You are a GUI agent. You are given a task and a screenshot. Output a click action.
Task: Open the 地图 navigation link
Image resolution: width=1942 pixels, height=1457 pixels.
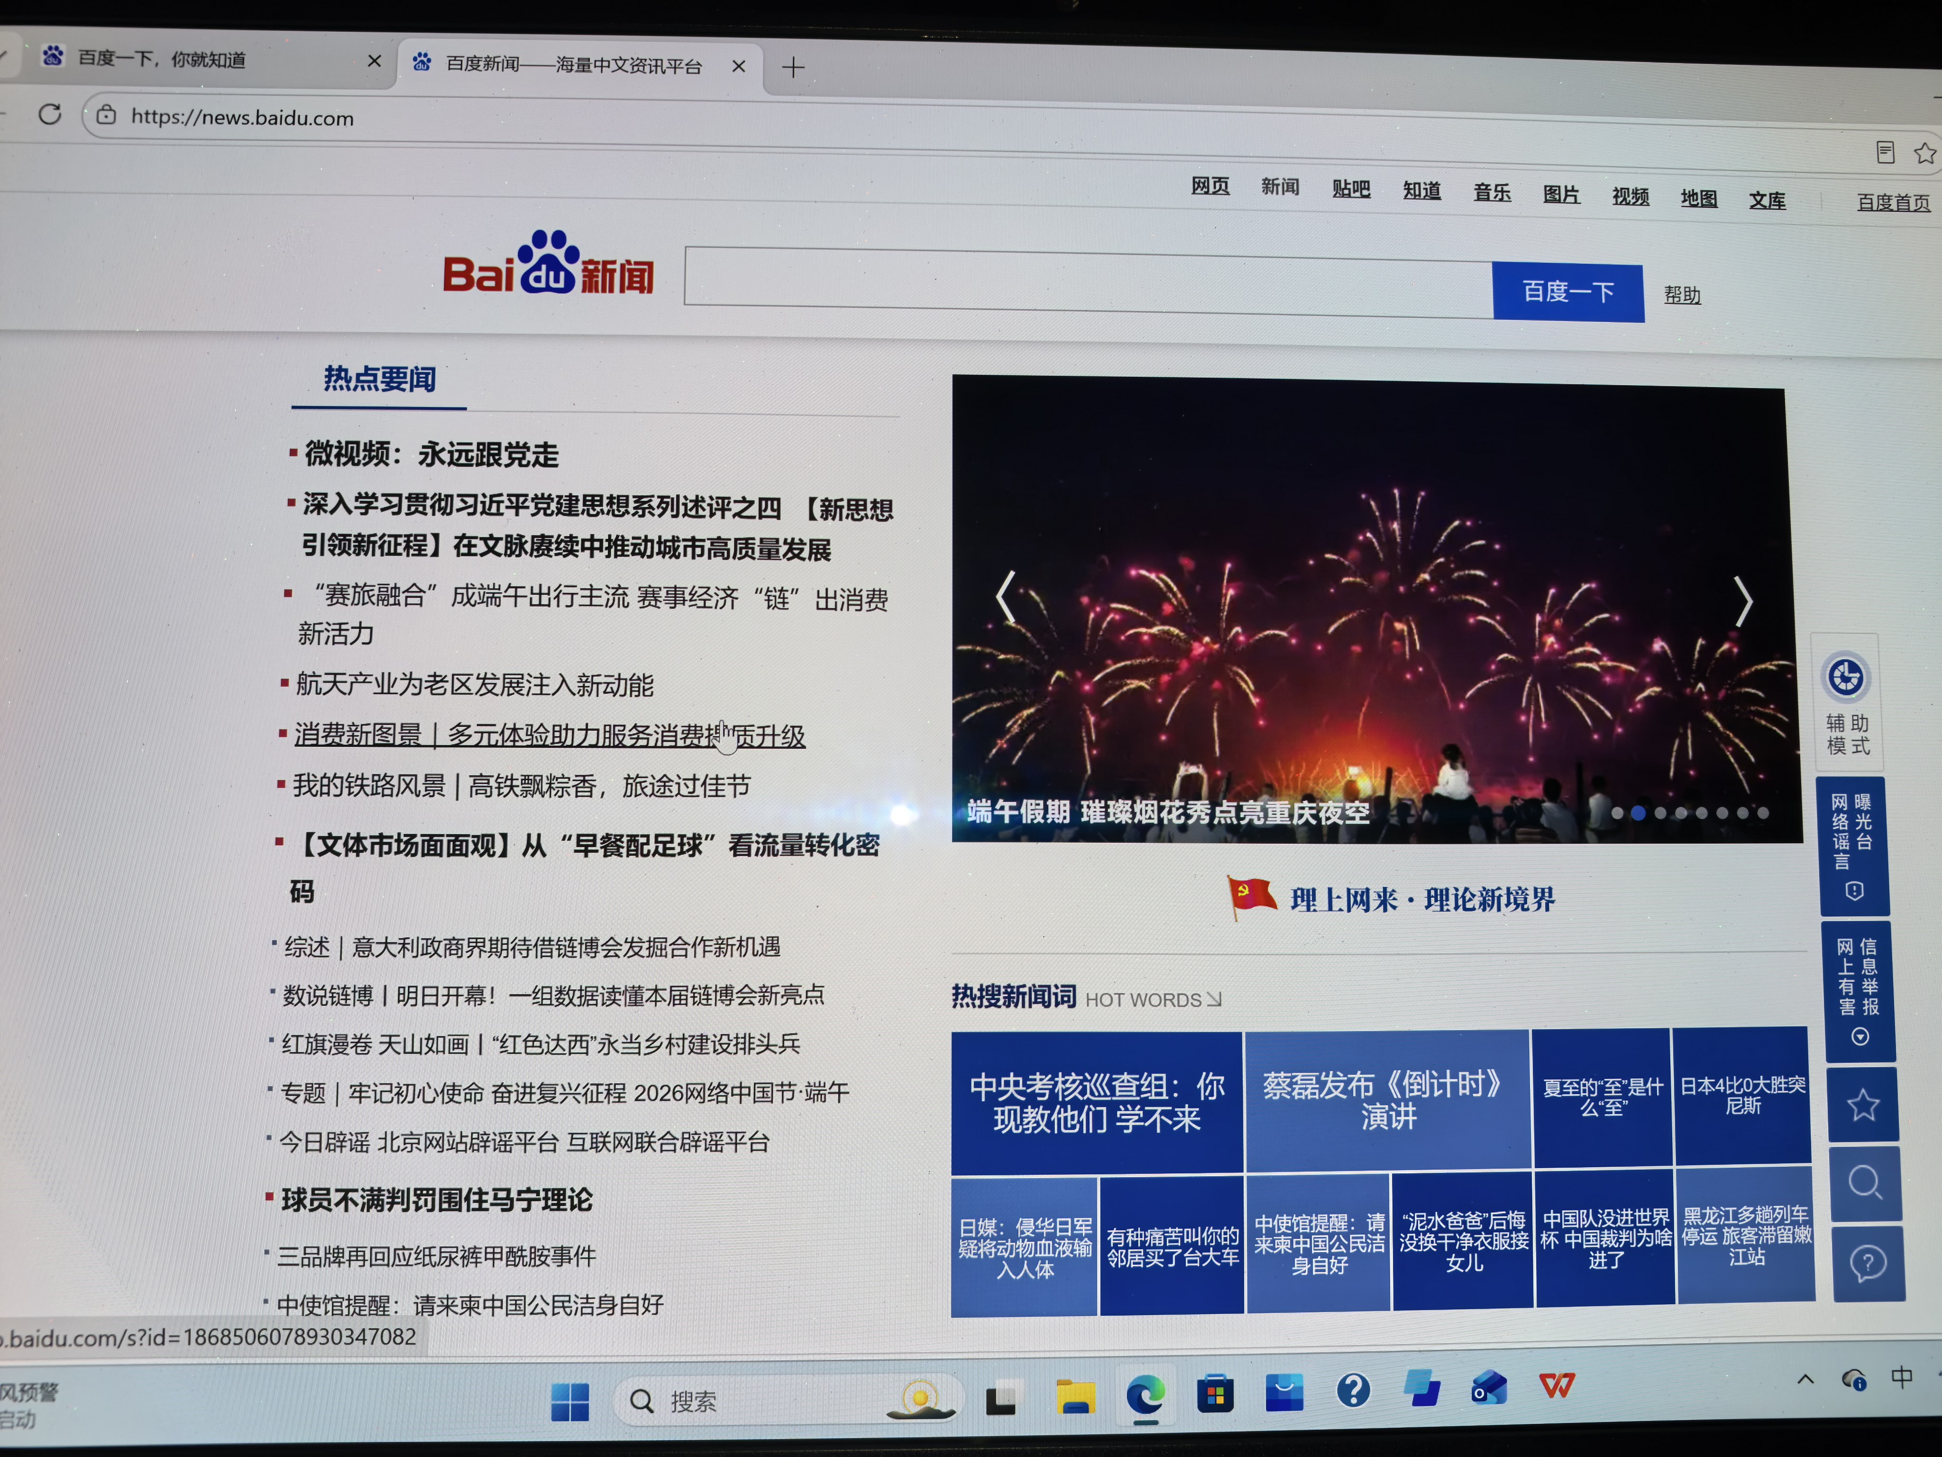point(1699,198)
